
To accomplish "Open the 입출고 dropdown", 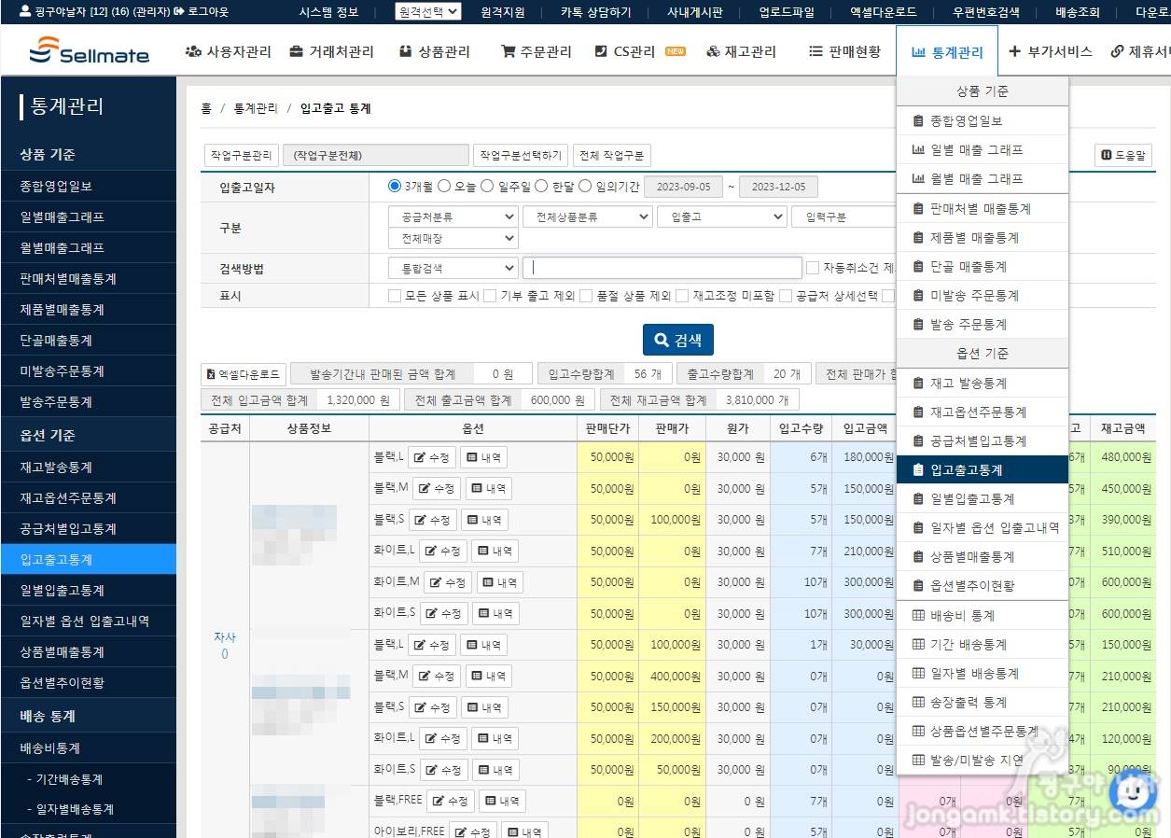I will tap(721, 216).
